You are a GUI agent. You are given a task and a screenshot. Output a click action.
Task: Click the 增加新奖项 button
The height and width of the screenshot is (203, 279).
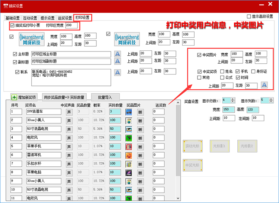pyautogui.click(x=24, y=97)
